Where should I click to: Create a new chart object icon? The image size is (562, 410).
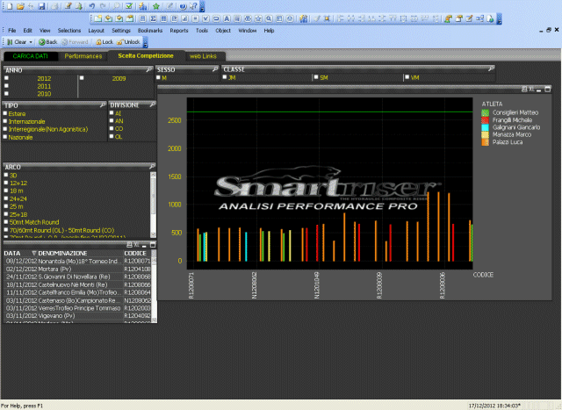tap(185, 18)
